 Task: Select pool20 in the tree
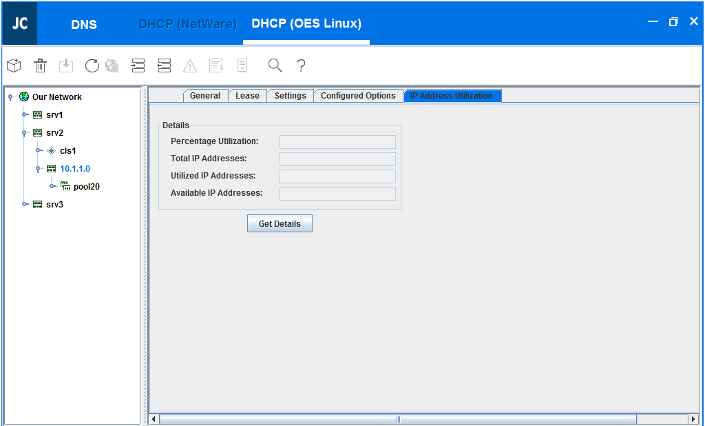pyautogui.click(x=86, y=187)
